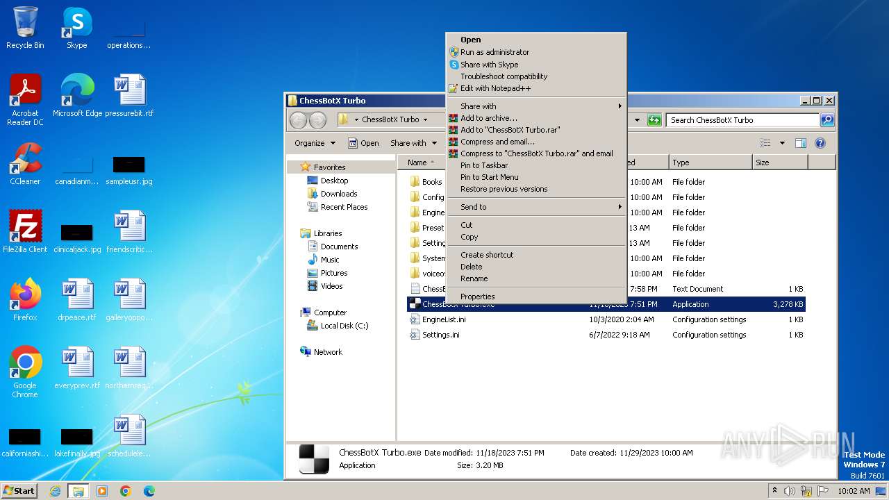Image resolution: width=889 pixels, height=500 pixels.
Task: Launch Microsoft Edge desktop shortcut
Action: point(77,95)
